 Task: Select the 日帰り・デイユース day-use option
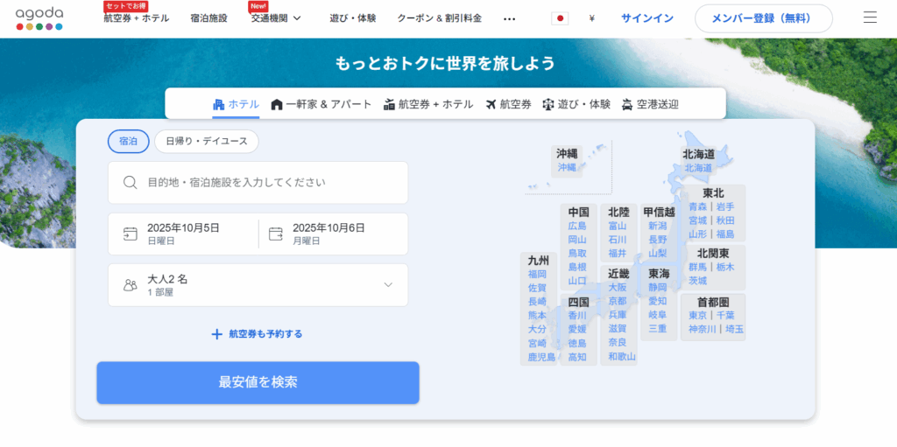pos(207,141)
